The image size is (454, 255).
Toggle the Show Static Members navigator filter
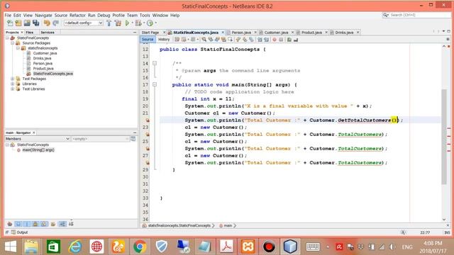pyautogui.click(x=27, y=224)
